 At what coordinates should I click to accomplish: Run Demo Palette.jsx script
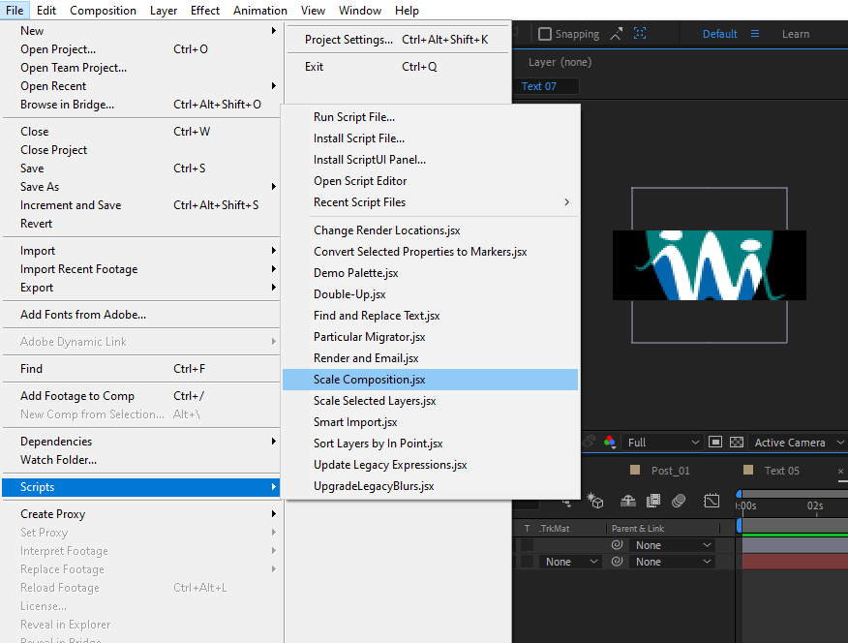(430, 272)
